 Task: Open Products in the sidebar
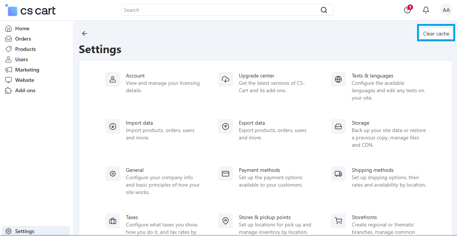pos(26,49)
